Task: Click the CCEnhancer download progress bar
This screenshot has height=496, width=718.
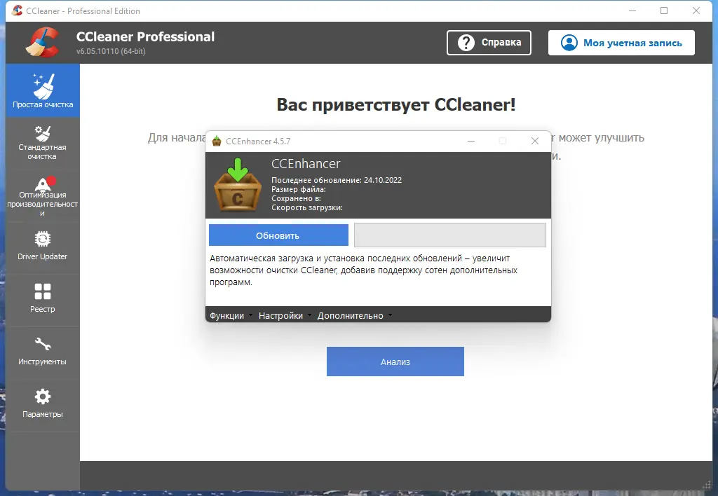Action: [x=450, y=235]
